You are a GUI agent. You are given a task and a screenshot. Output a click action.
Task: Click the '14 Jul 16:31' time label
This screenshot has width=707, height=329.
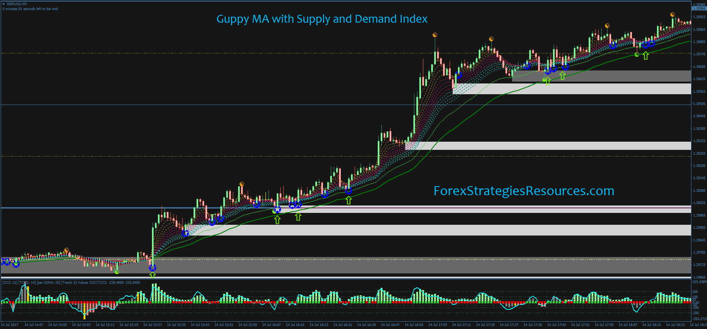tap(343, 325)
